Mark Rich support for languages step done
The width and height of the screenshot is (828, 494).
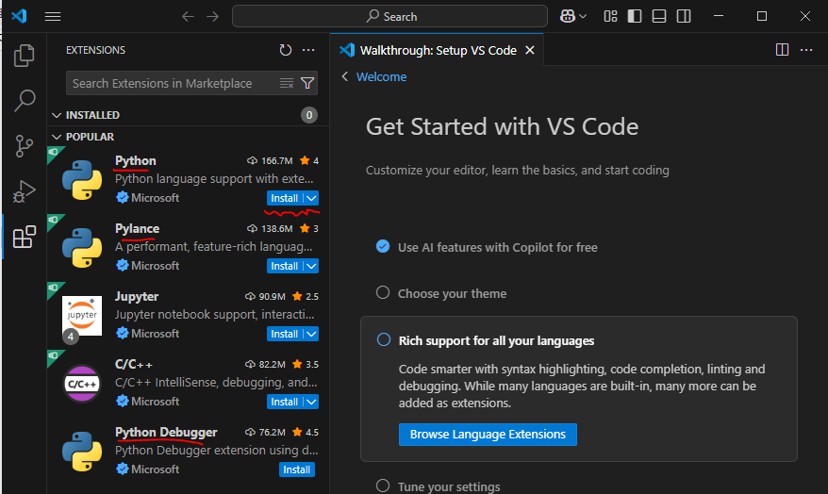click(384, 339)
